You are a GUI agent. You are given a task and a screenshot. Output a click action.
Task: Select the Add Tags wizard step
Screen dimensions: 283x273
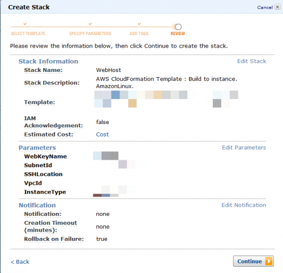point(139,33)
